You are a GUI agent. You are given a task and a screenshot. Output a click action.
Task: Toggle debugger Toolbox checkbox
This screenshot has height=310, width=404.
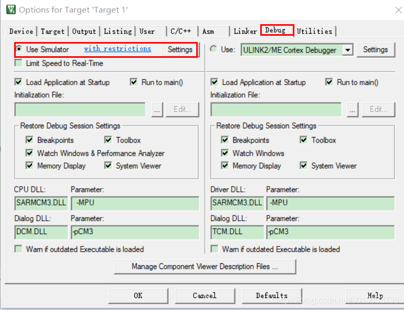click(x=303, y=140)
